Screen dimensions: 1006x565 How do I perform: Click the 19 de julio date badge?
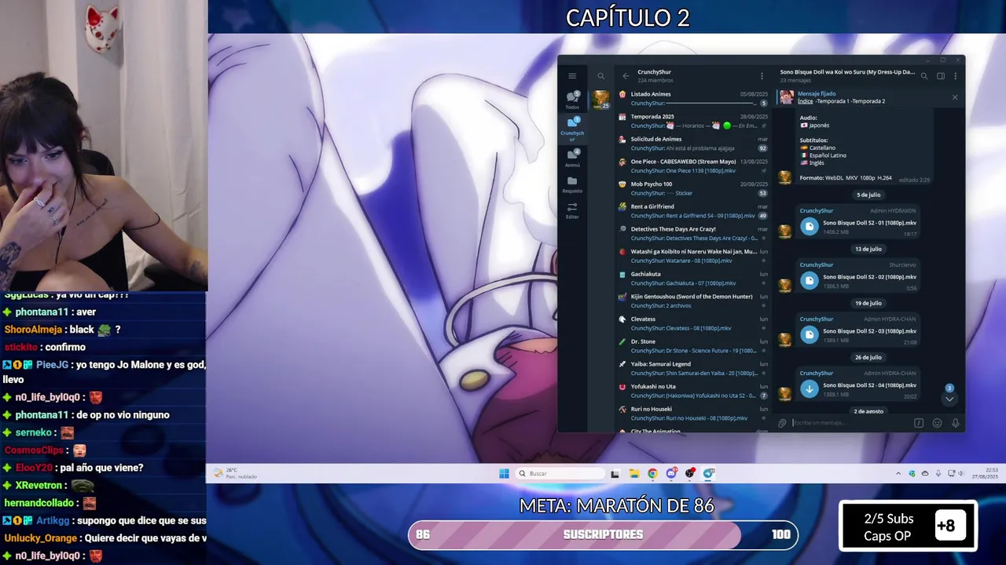[x=868, y=303]
